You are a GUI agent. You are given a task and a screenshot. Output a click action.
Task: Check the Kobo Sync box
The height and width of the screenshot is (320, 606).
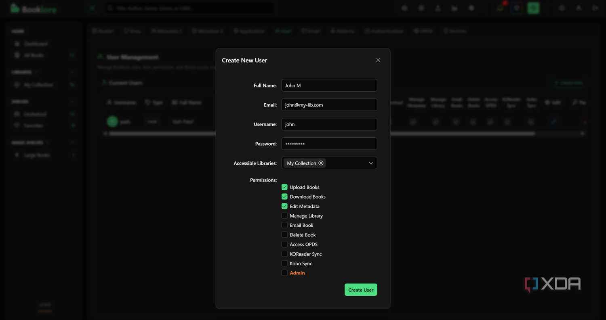pyautogui.click(x=284, y=264)
